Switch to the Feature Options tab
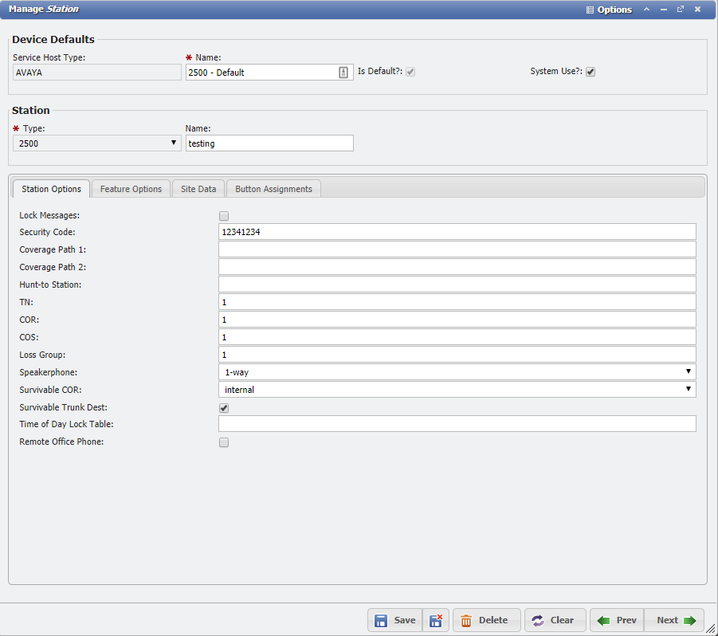Image resolution: width=718 pixels, height=636 pixels. (x=130, y=189)
